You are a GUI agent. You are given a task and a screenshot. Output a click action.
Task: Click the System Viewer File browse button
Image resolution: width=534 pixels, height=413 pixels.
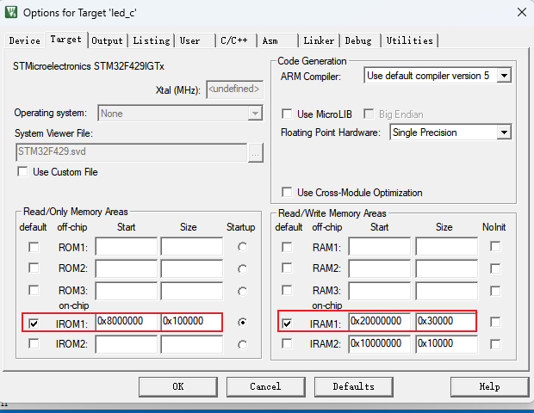pyautogui.click(x=256, y=153)
